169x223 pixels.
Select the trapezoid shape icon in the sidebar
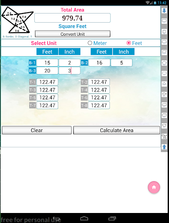pyautogui.click(x=164, y=42)
